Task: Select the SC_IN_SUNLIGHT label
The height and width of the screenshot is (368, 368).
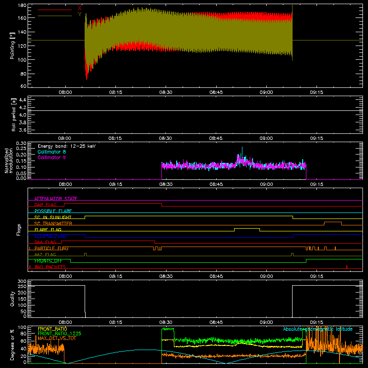Action: [53, 217]
